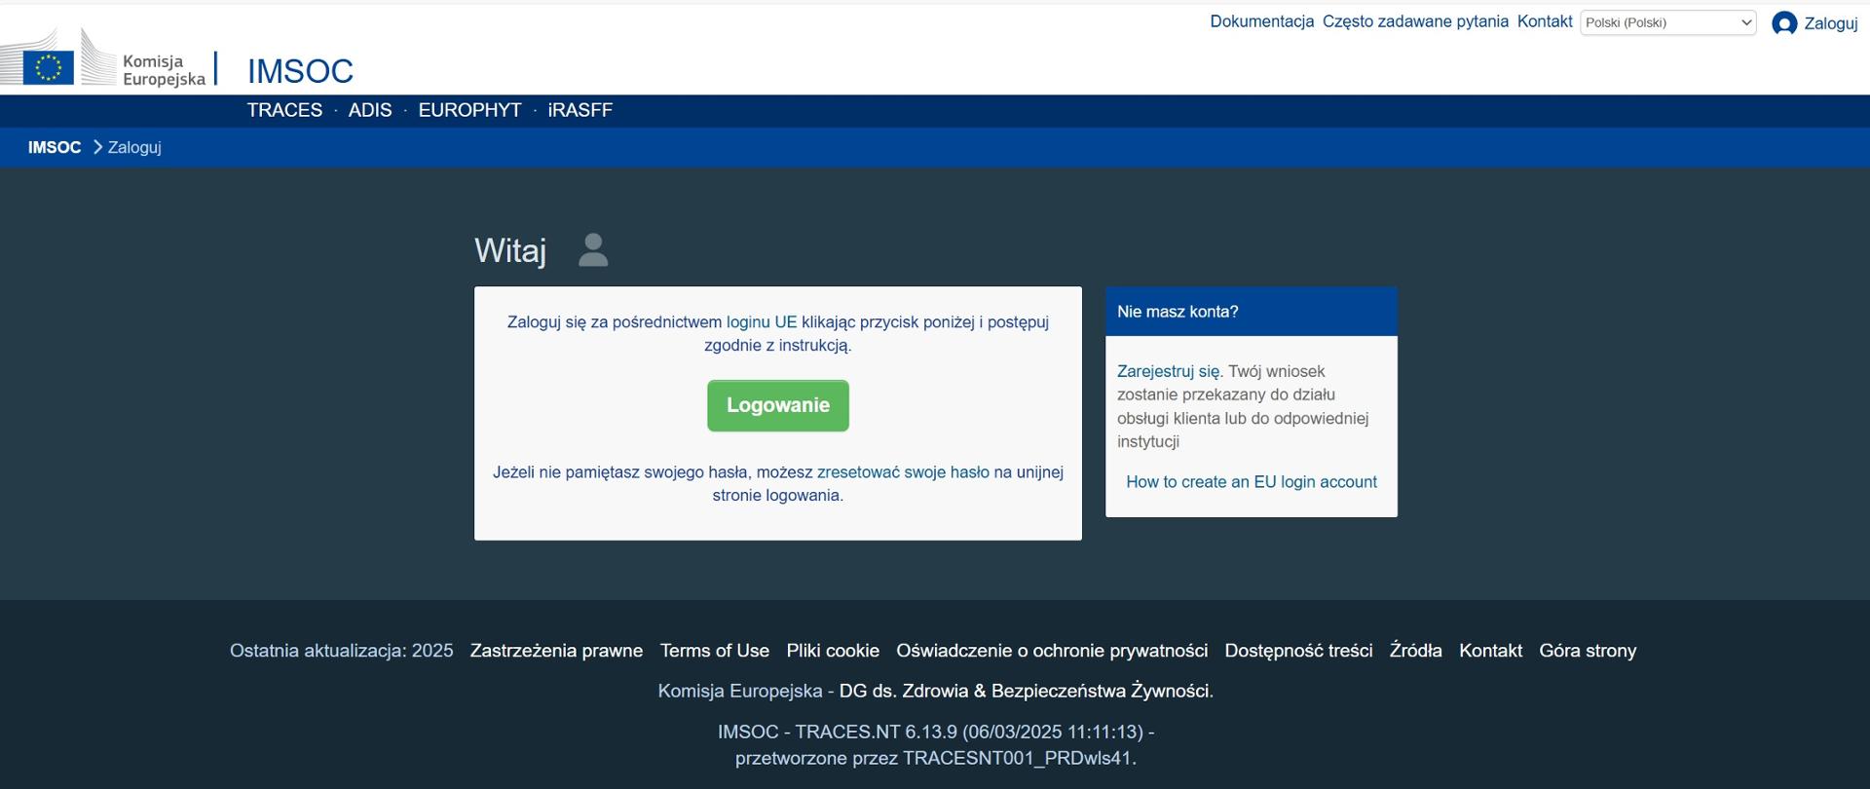Open Często zadawane pytania link
Image resolution: width=1870 pixels, height=789 pixels.
point(1415,21)
